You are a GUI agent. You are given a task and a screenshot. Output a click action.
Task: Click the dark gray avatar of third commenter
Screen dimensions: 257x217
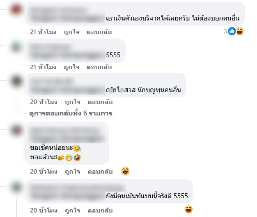coord(16,81)
